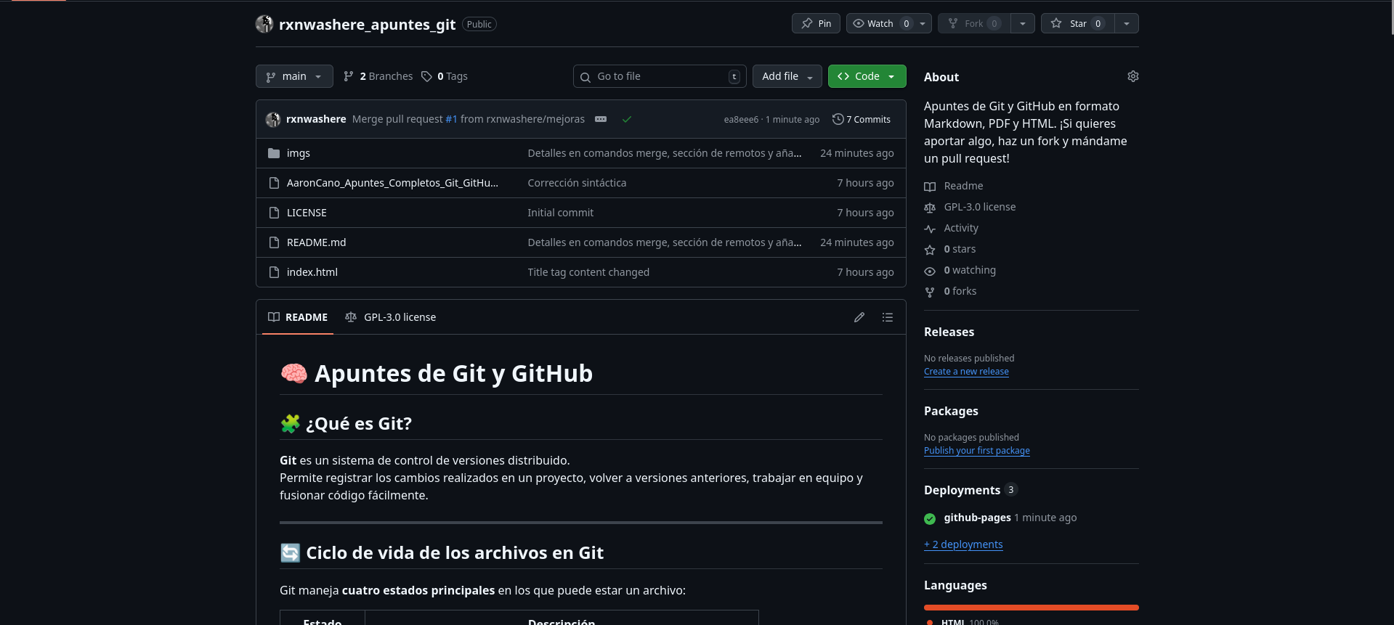Click Create a new release

[966, 372]
